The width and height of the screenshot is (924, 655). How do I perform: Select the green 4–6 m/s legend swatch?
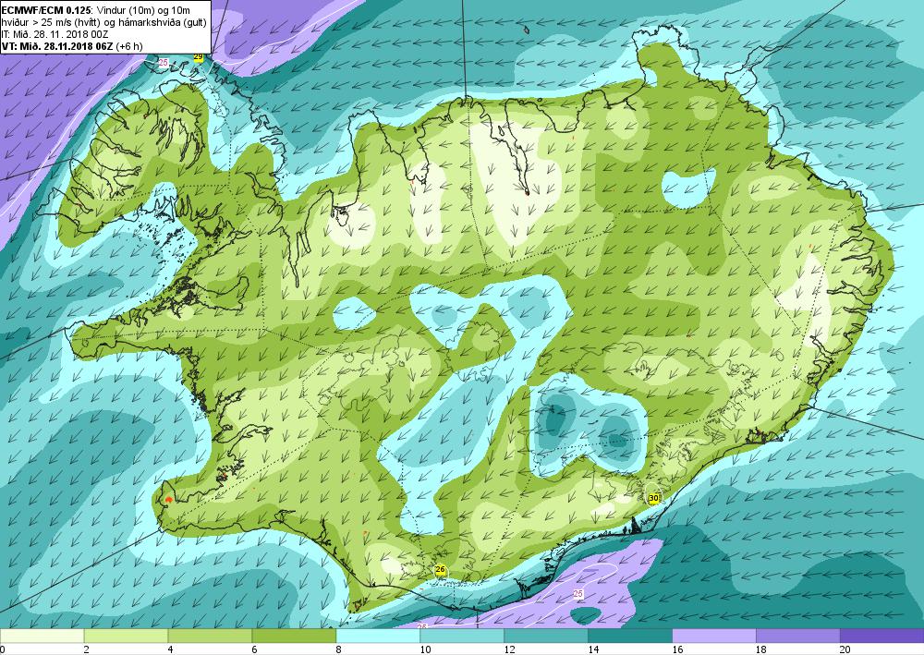[210, 636]
